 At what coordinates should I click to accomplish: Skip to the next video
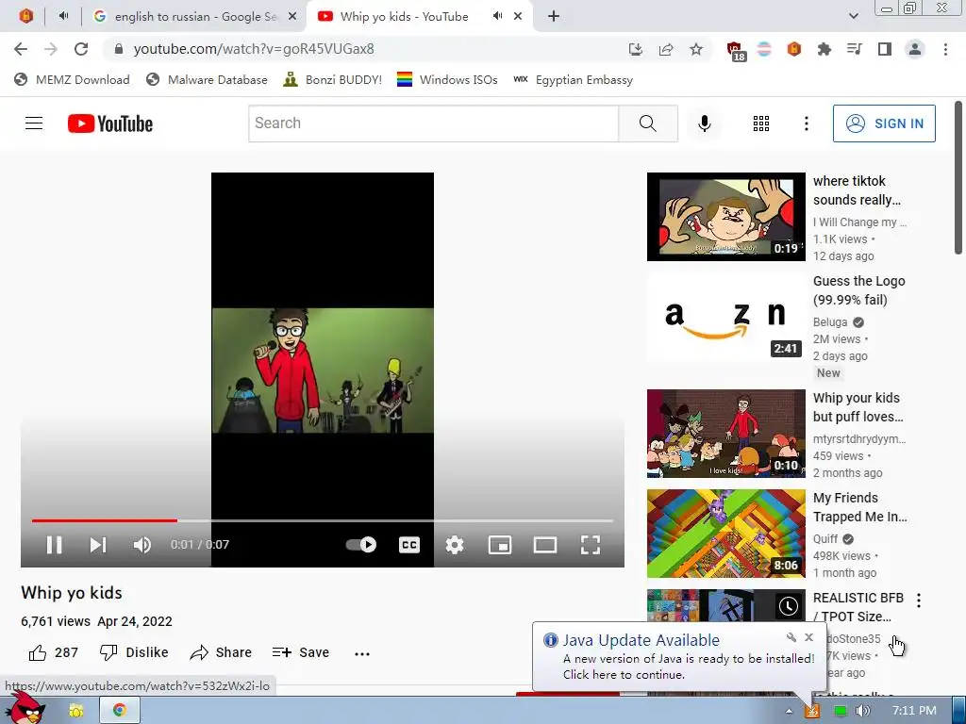[98, 545]
